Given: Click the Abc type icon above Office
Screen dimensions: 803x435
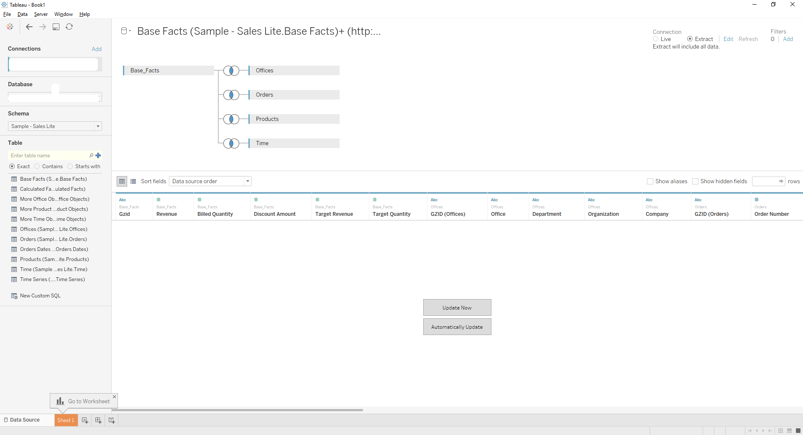Looking at the screenshot, I should click(494, 200).
